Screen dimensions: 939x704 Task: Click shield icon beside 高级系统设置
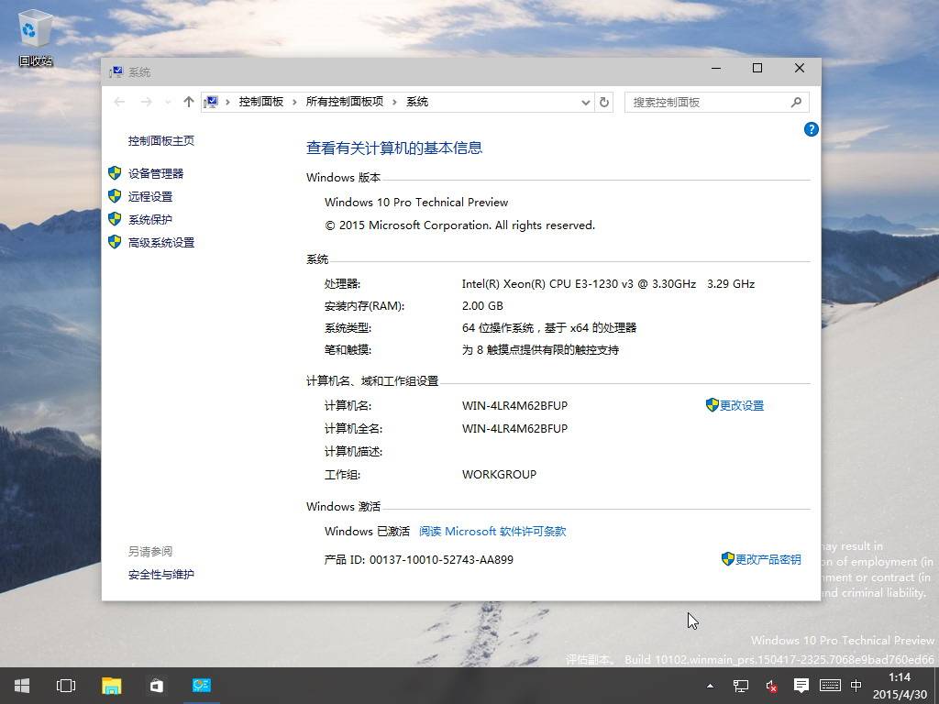[x=115, y=242]
